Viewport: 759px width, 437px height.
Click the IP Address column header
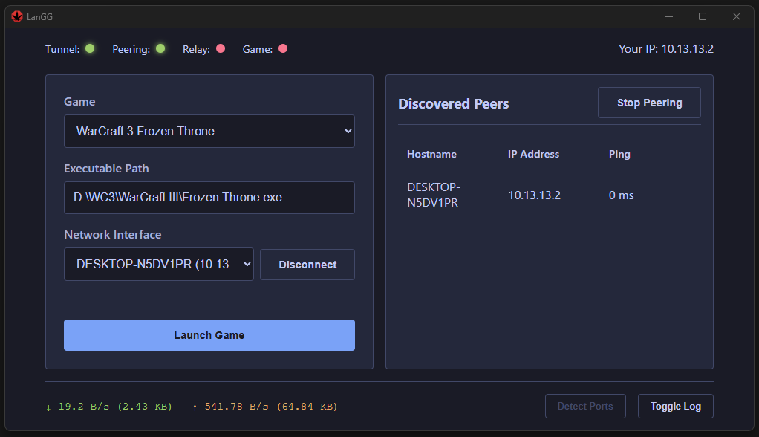[533, 154]
